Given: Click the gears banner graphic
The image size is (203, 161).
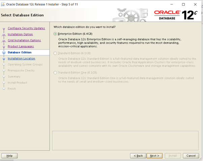Looking at the screenshot, I should pyautogui.click(x=132, y=15).
